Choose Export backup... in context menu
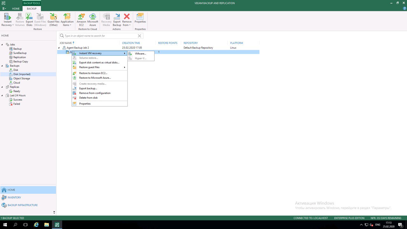The width and height of the screenshot is (407, 229). click(100, 88)
